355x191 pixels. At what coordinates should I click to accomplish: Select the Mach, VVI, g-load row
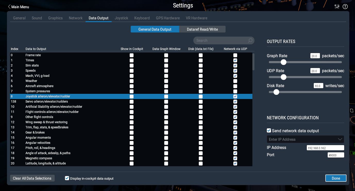pos(131,76)
